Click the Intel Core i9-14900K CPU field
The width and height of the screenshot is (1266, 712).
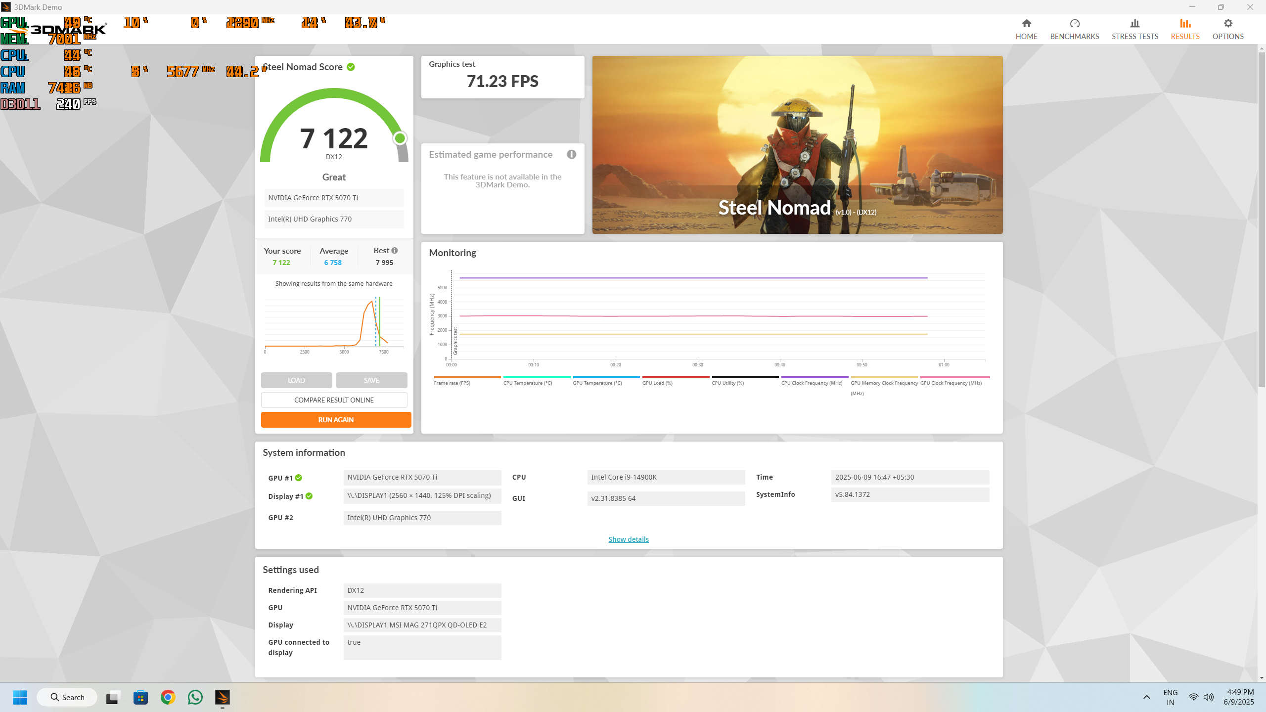666,477
